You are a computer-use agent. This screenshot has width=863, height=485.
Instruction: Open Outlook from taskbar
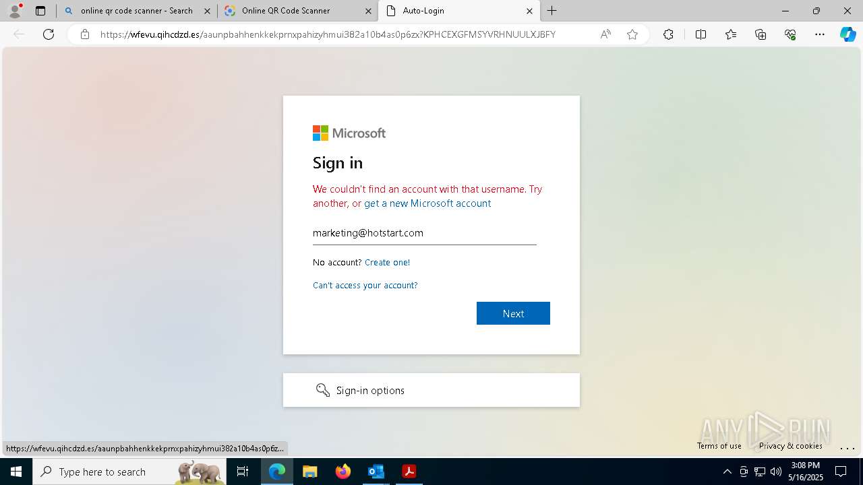[376, 472]
